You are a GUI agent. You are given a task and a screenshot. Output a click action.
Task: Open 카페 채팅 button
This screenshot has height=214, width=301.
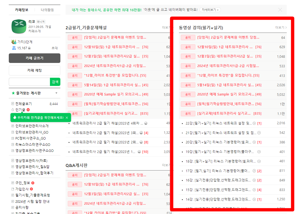click(35, 70)
